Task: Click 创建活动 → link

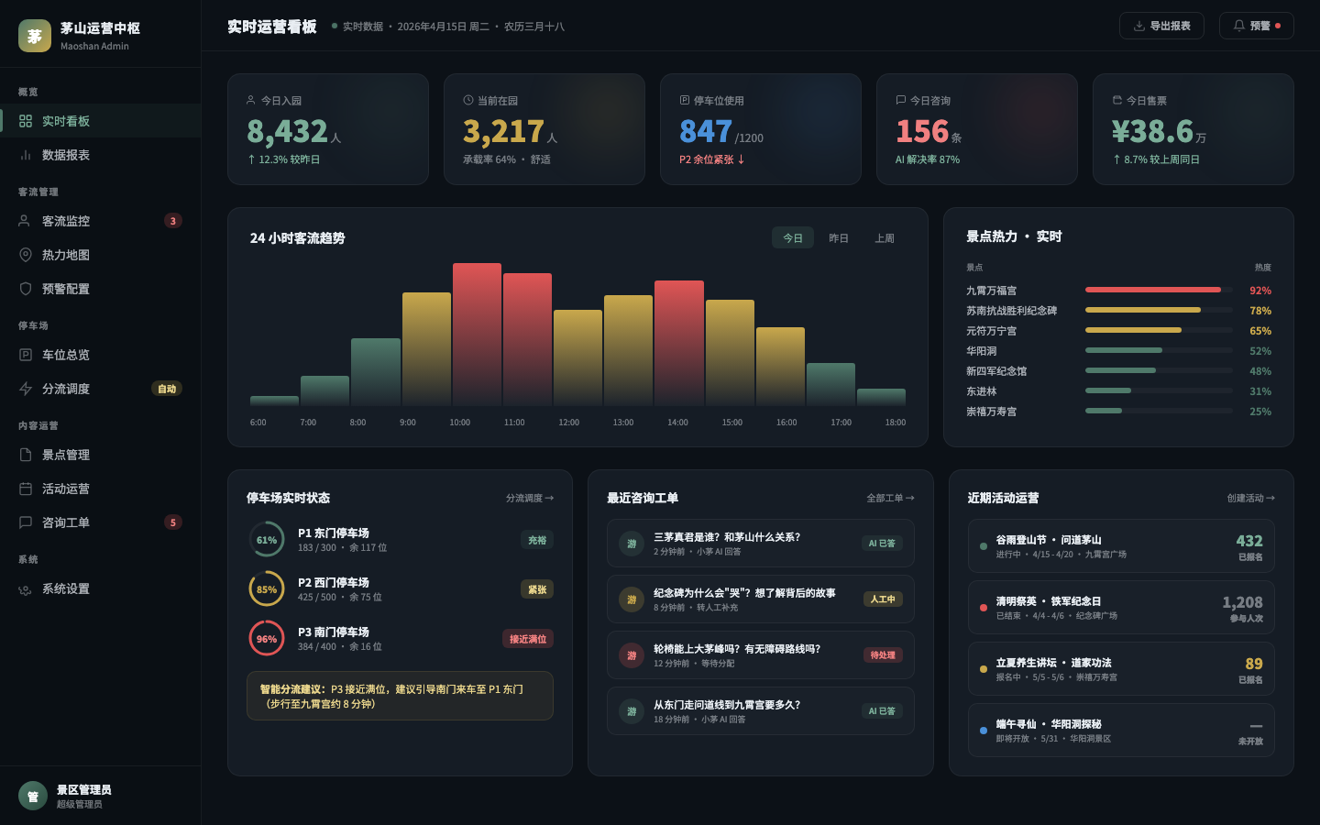Action: 1251,499
